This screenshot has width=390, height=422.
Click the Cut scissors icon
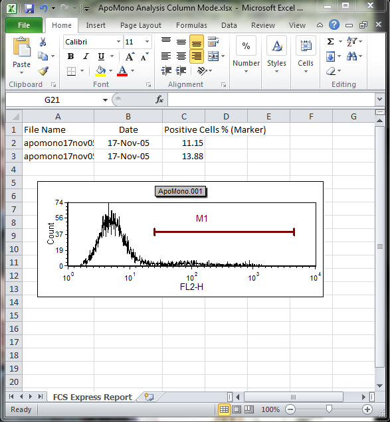point(43,42)
